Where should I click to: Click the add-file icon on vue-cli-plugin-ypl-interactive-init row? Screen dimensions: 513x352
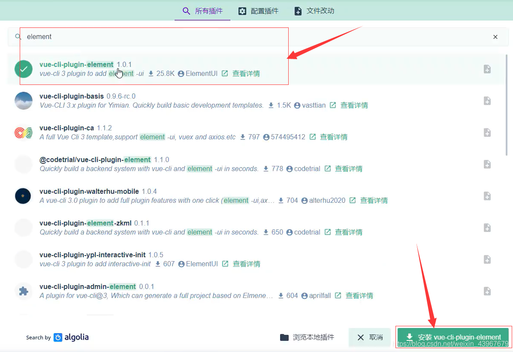tap(487, 259)
